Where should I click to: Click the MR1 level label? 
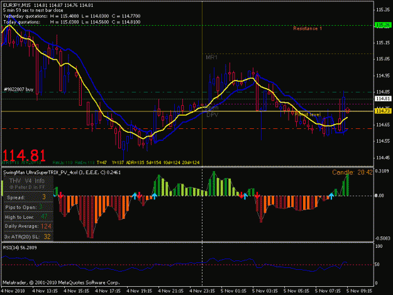coord(211,57)
